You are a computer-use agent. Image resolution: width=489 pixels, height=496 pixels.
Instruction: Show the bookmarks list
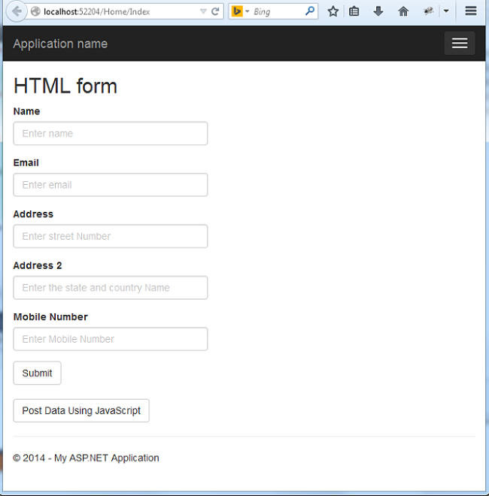coord(354,12)
